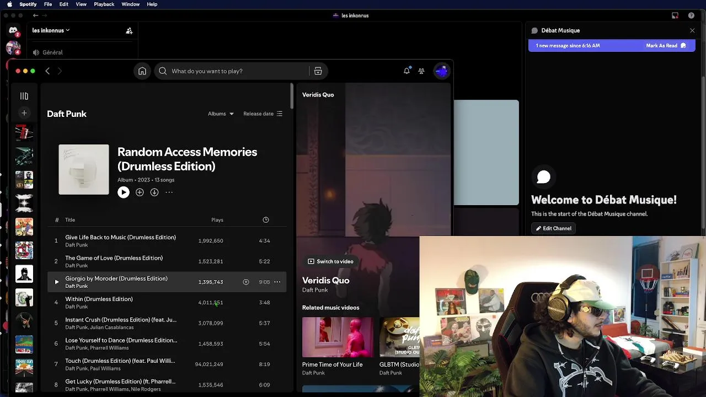
Task: Open Discord direct messages icon
Action: point(13,31)
